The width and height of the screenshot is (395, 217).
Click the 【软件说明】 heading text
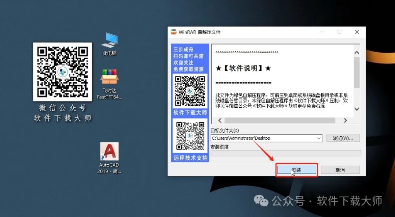(x=243, y=68)
